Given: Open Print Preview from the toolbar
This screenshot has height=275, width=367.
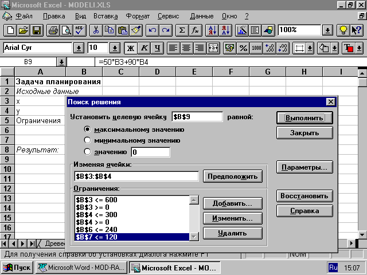Looking at the screenshot, I should [x=67, y=30].
